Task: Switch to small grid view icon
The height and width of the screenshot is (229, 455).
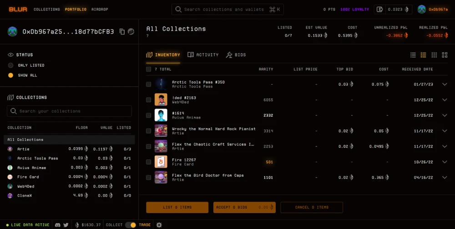Action: coord(434,55)
